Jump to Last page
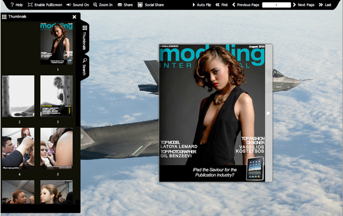Image resolution: width=343 pixels, height=216 pixels. point(321,4)
